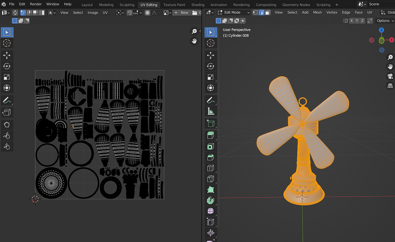This screenshot has width=395, height=242.
Task: Click the zoom magnifier in the 3D viewport
Action: tap(390, 57)
